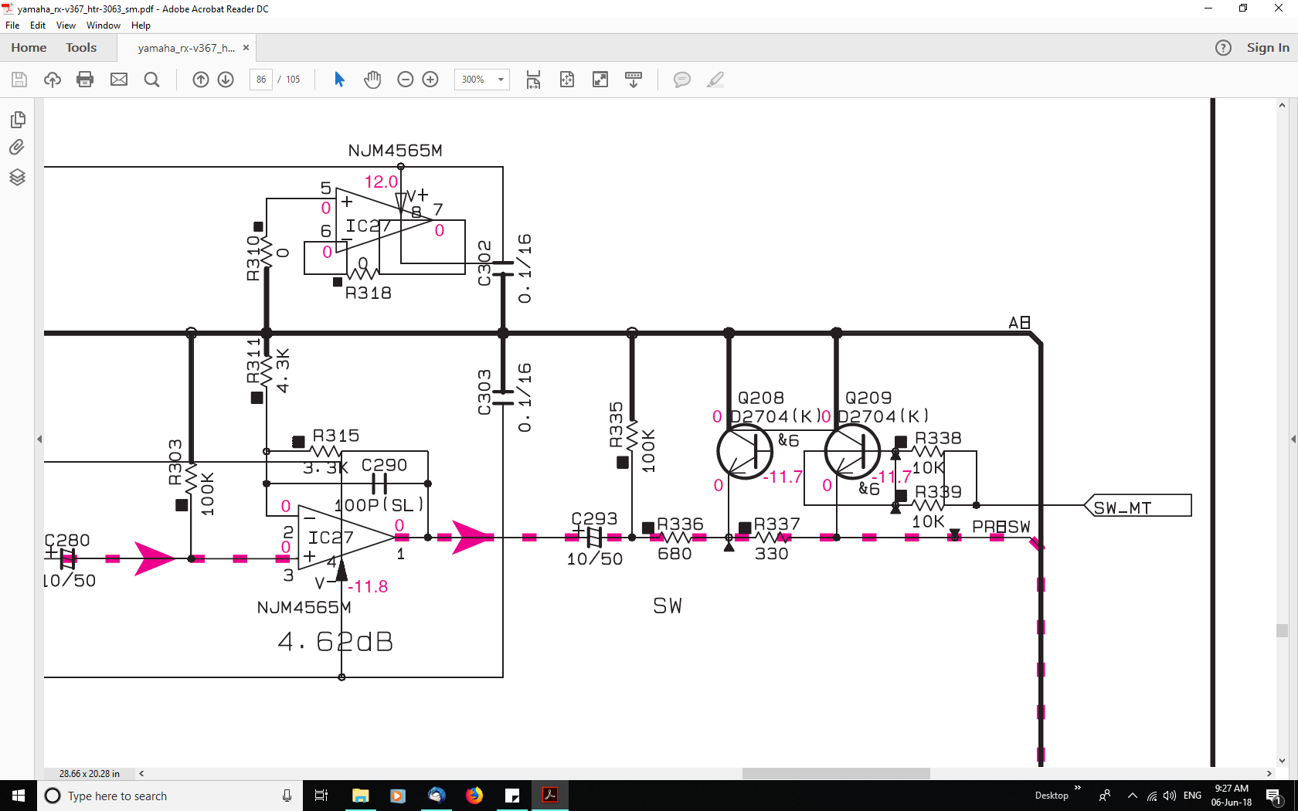Activate the Hand pan tool
This screenshot has height=811, width=1298.
point(372,80)
